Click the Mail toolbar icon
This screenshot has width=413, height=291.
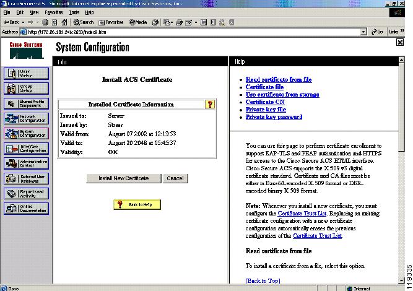(167, 23)
